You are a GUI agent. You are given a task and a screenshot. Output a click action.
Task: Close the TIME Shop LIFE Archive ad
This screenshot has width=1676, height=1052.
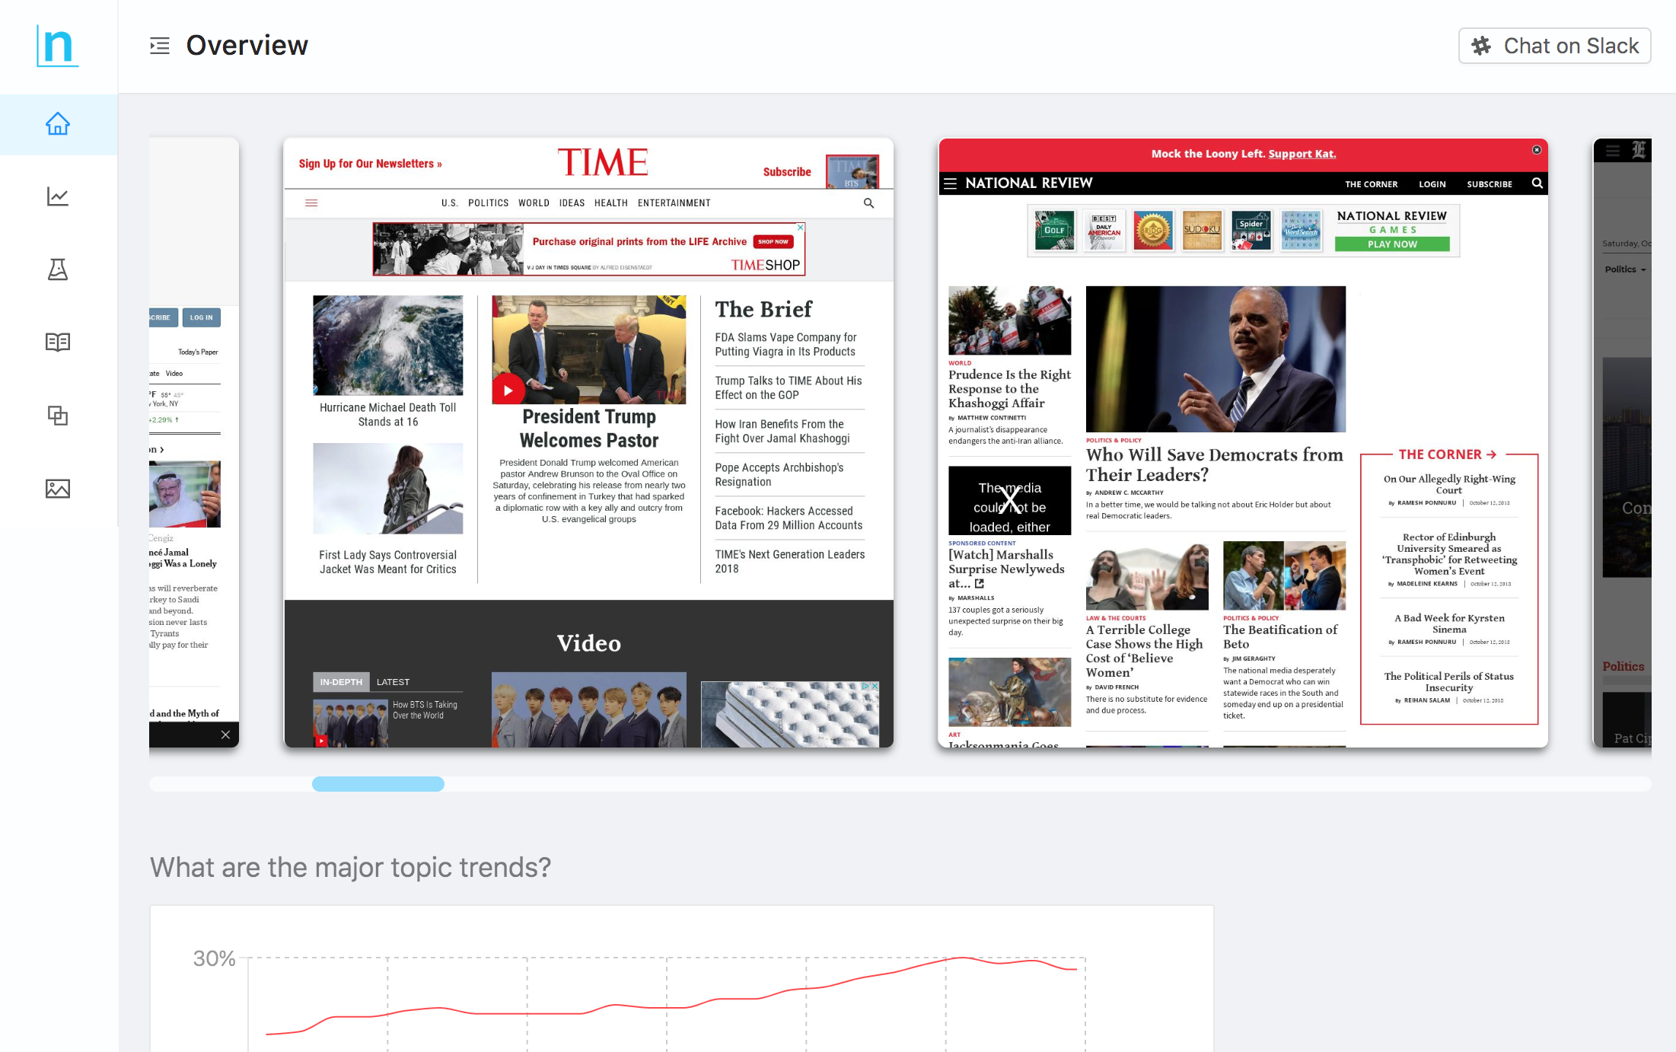coord(800,227)
